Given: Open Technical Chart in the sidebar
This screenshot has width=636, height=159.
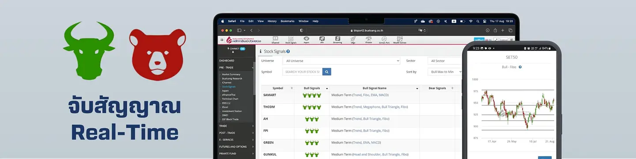Looking at the screenshot, I should coord(230,99).
